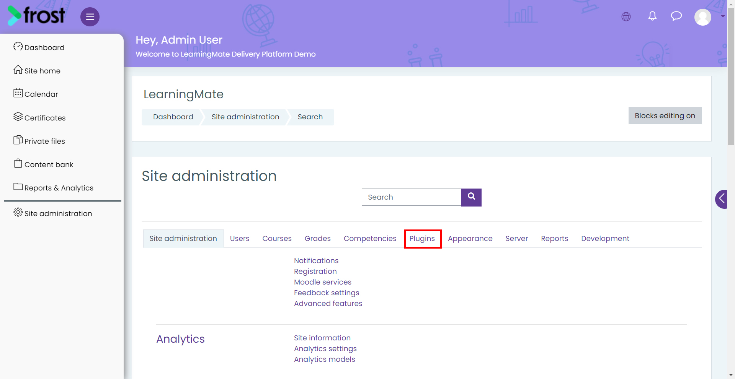Screen dimensions: 735x379
Task: Open the notifications bell
Action: (x=652, y=16)
